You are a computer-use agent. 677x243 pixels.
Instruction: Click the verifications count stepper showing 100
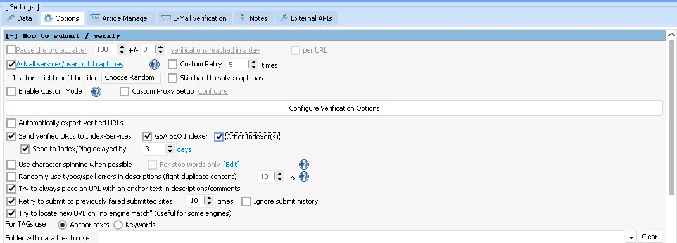[122, 50]
